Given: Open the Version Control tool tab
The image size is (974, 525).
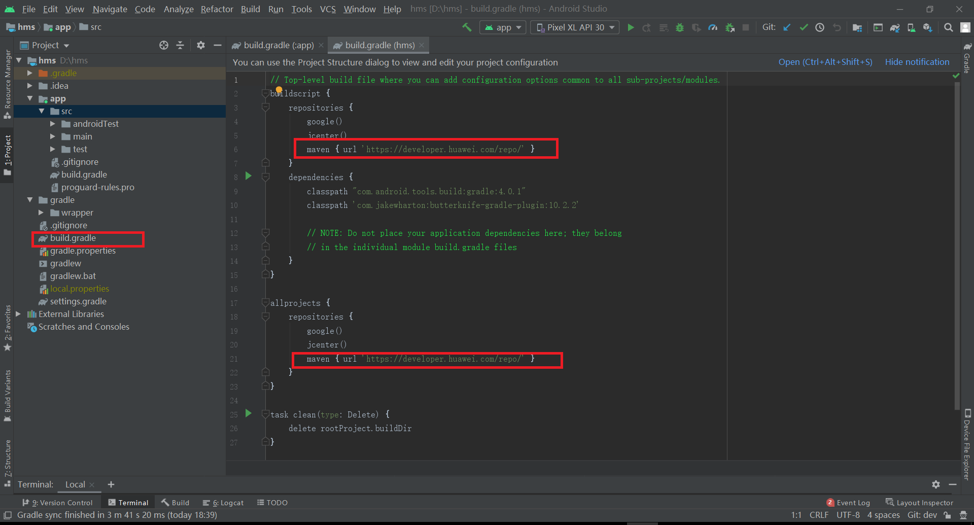Looking at the screenshot, I should 57,503.
